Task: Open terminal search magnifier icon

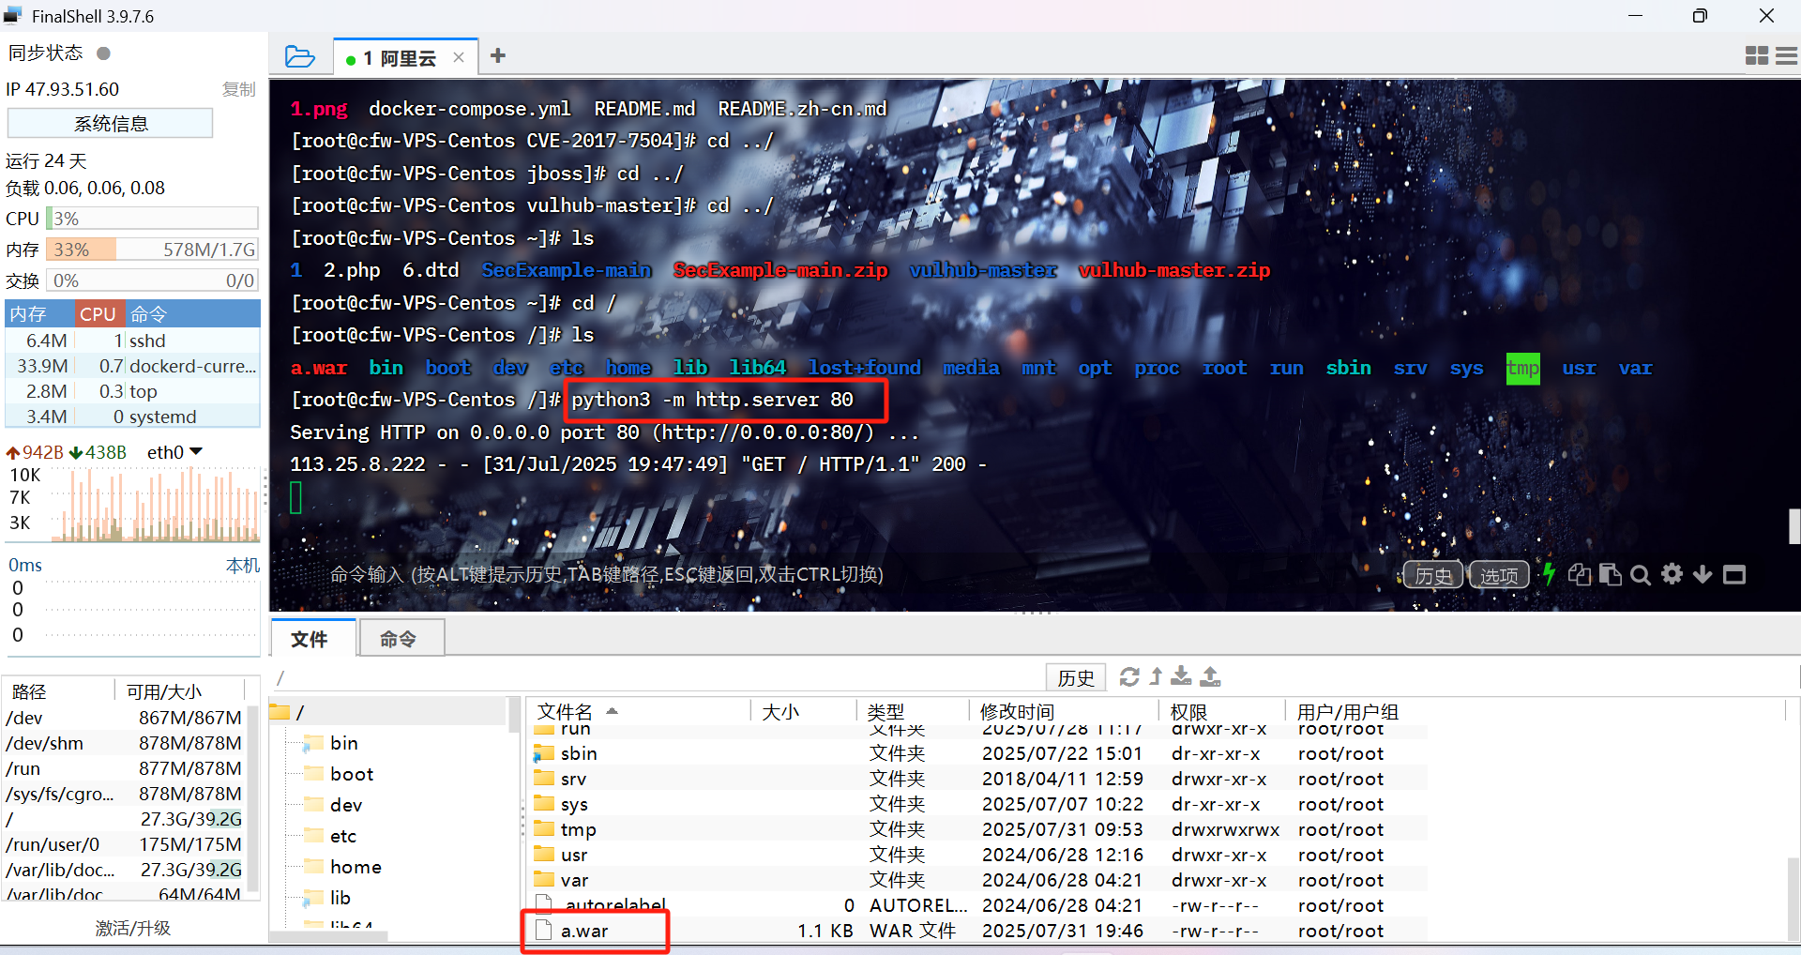Action: point(1641,575)
